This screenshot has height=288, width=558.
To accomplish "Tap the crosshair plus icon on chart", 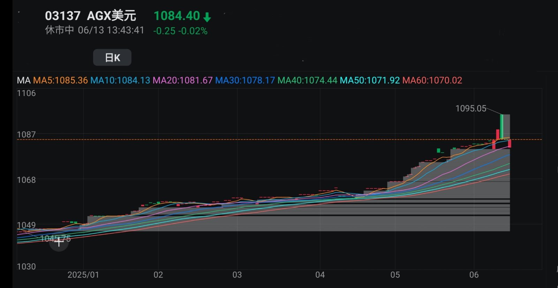I will tap(59, 242).
